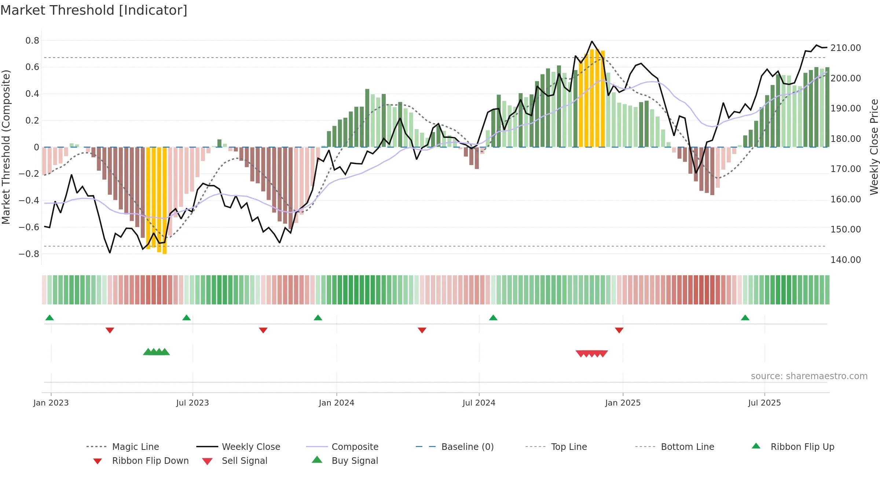The height and width of the screenshot is (495, 880).
Task: Click the Jul 2023 x-axis label
Action: (x=192, y=403)
